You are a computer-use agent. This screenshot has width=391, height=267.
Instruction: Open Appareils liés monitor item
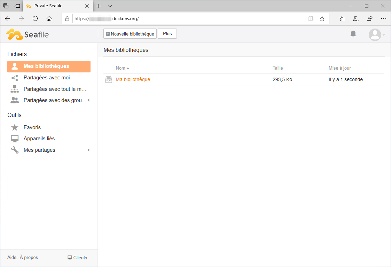point(39,139)
